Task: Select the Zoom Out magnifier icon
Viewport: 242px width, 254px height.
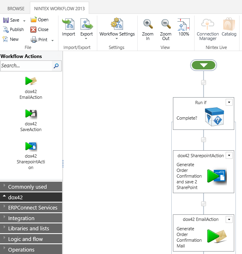Action: [166, 24]
